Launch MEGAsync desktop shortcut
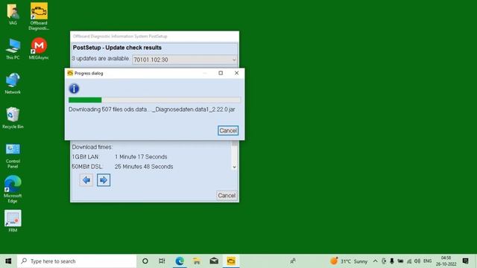This screenshot has width=477, height=268. tap(39, 48)
